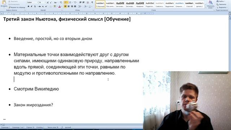
Task: Select Align Left paragraph alignment
Action: (65, 6)
